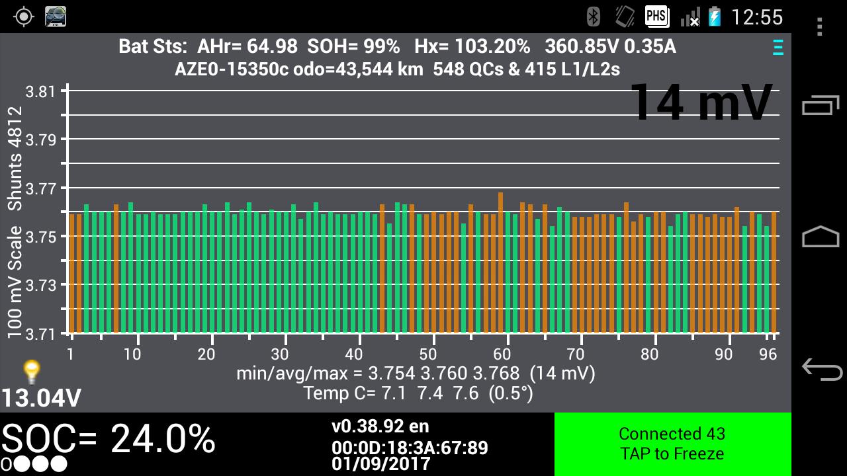
Task: Go to the Android home button
Action: [x=821, y=237]
